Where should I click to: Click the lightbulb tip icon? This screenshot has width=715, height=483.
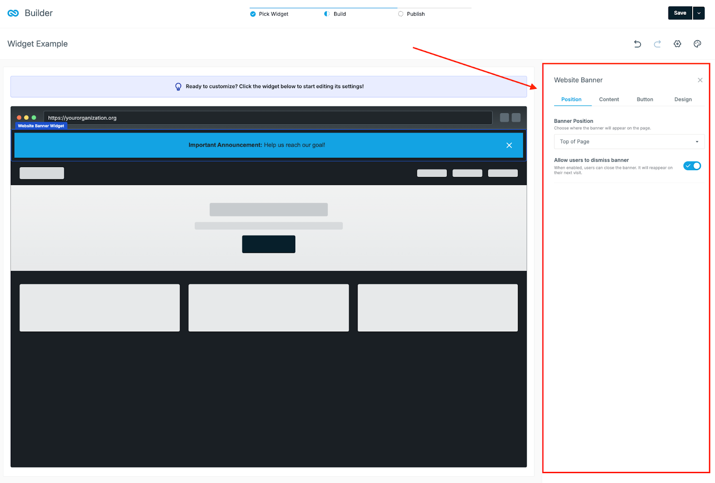178,87
